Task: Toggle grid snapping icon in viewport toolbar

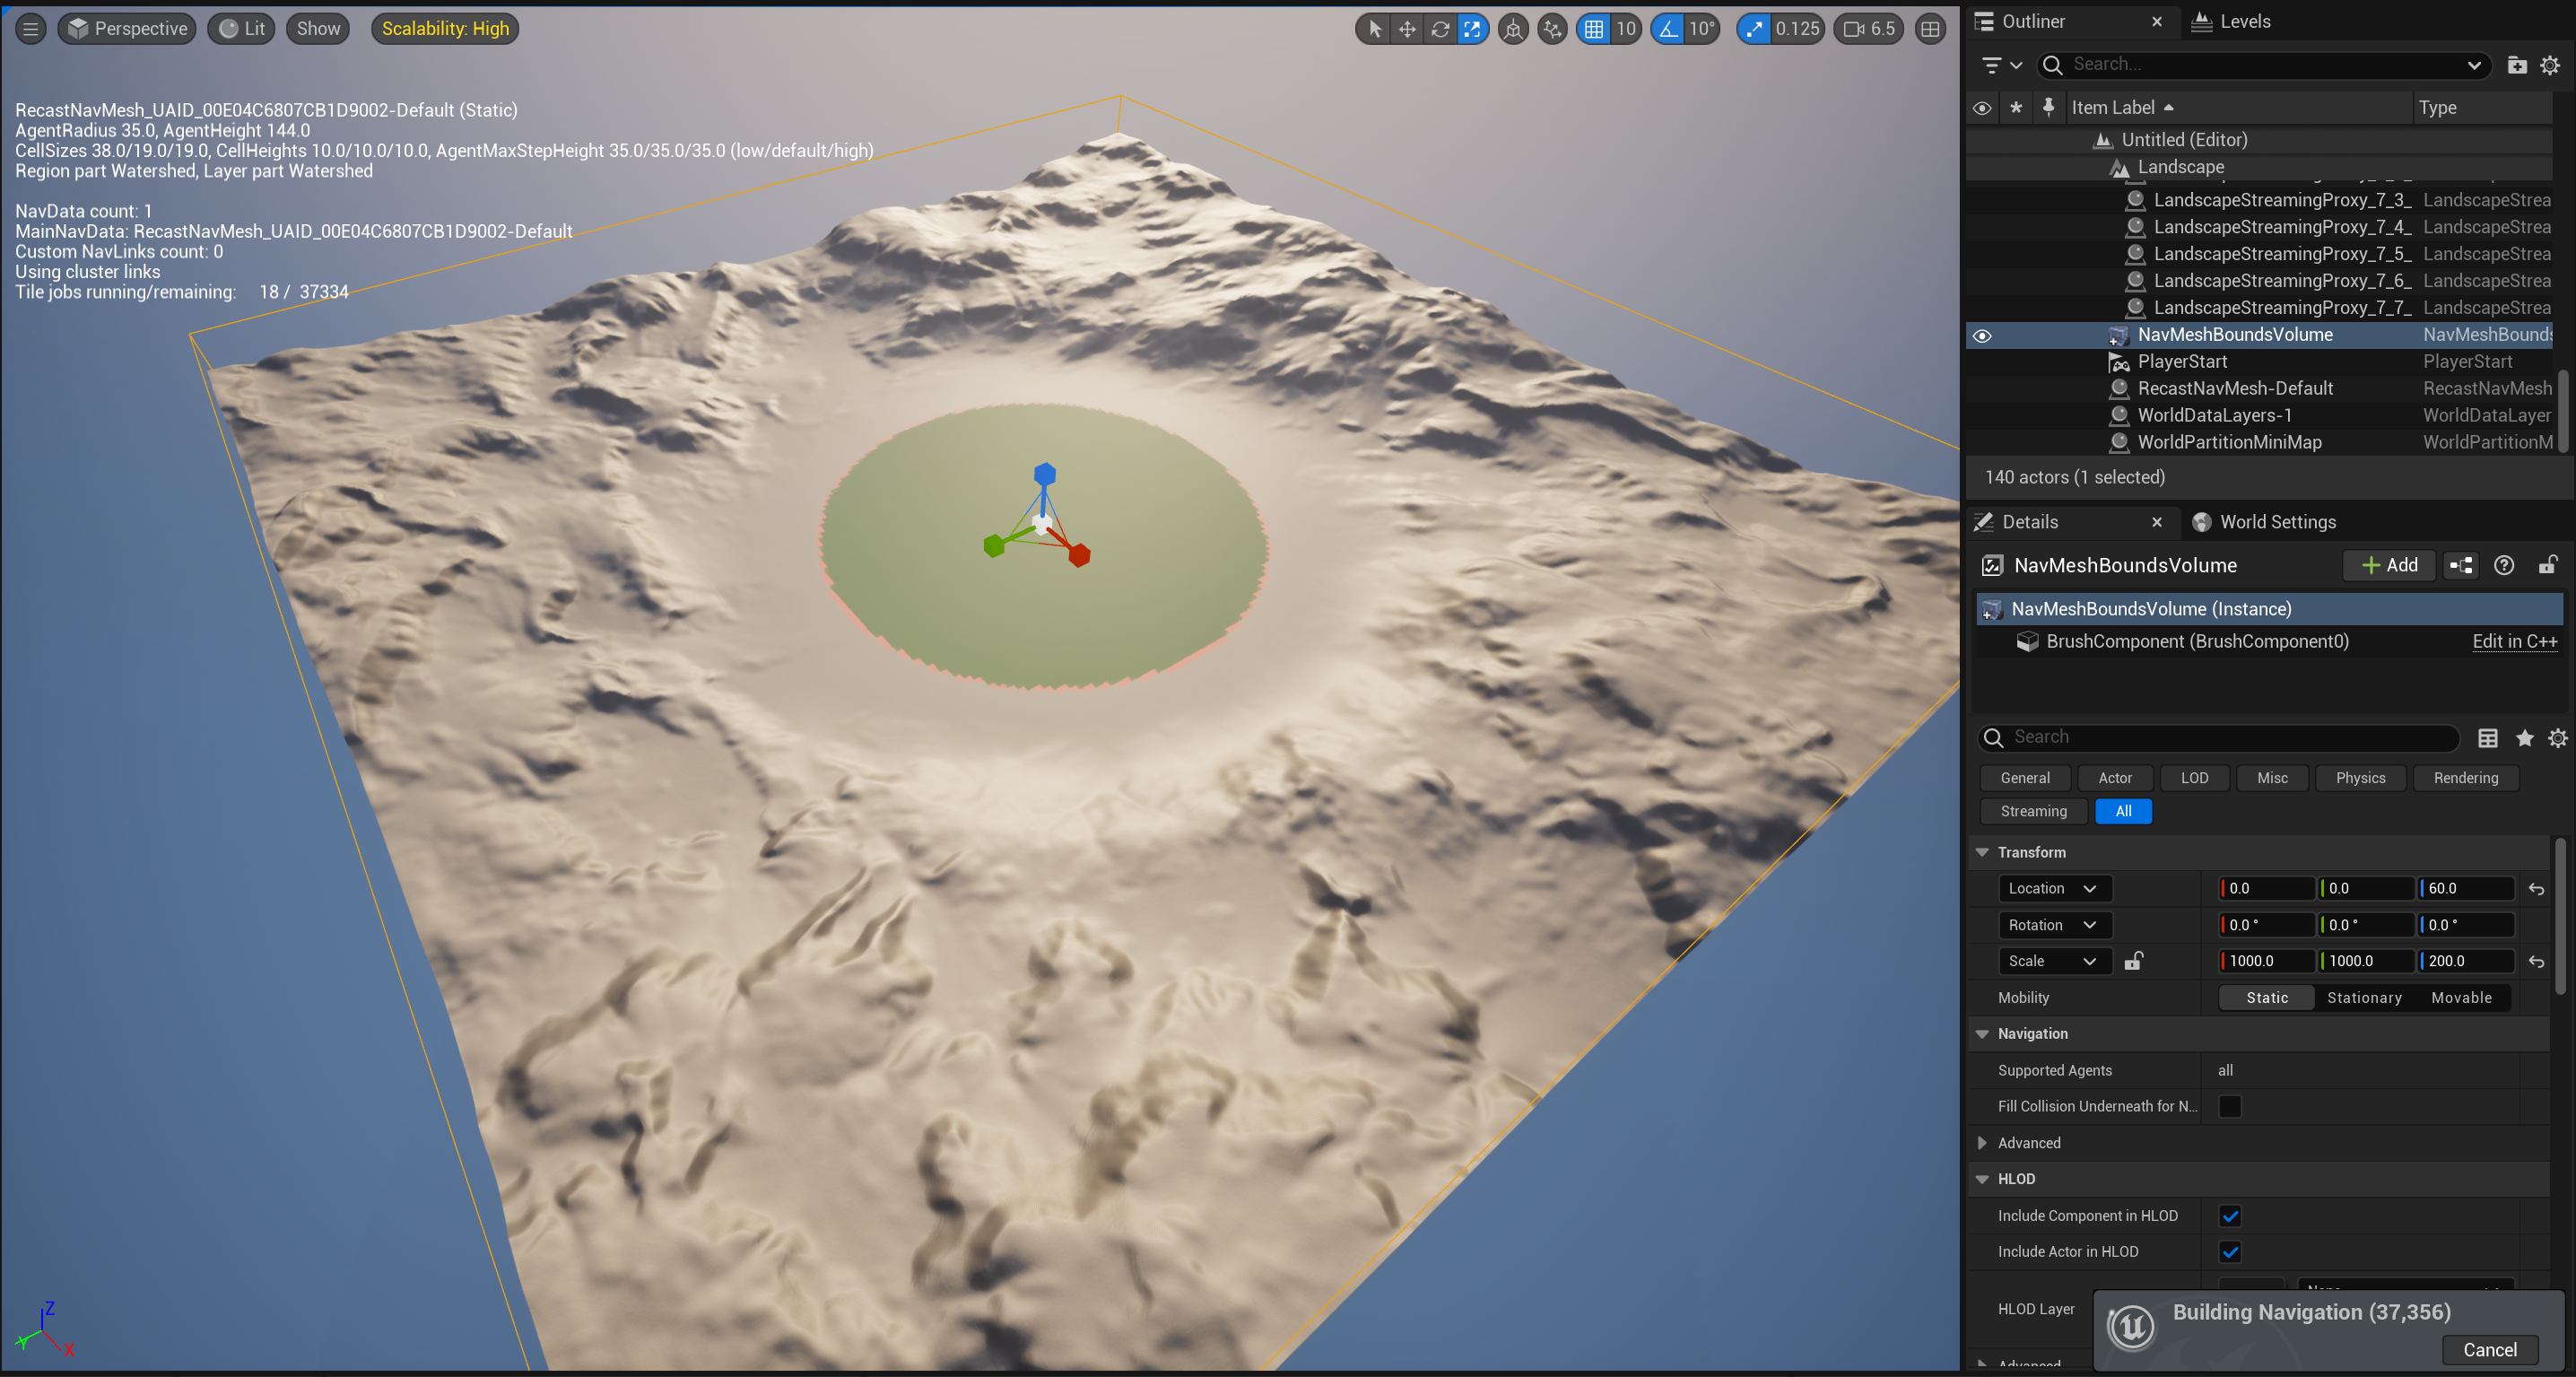Action: click(1594, 29)
